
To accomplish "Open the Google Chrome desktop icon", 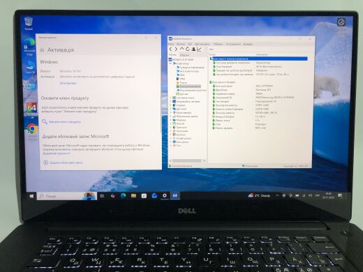I will [33, 131].
